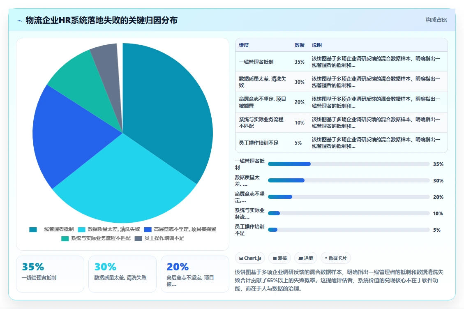Click the 系统与实际业务流 progress bar

[349, 213]
